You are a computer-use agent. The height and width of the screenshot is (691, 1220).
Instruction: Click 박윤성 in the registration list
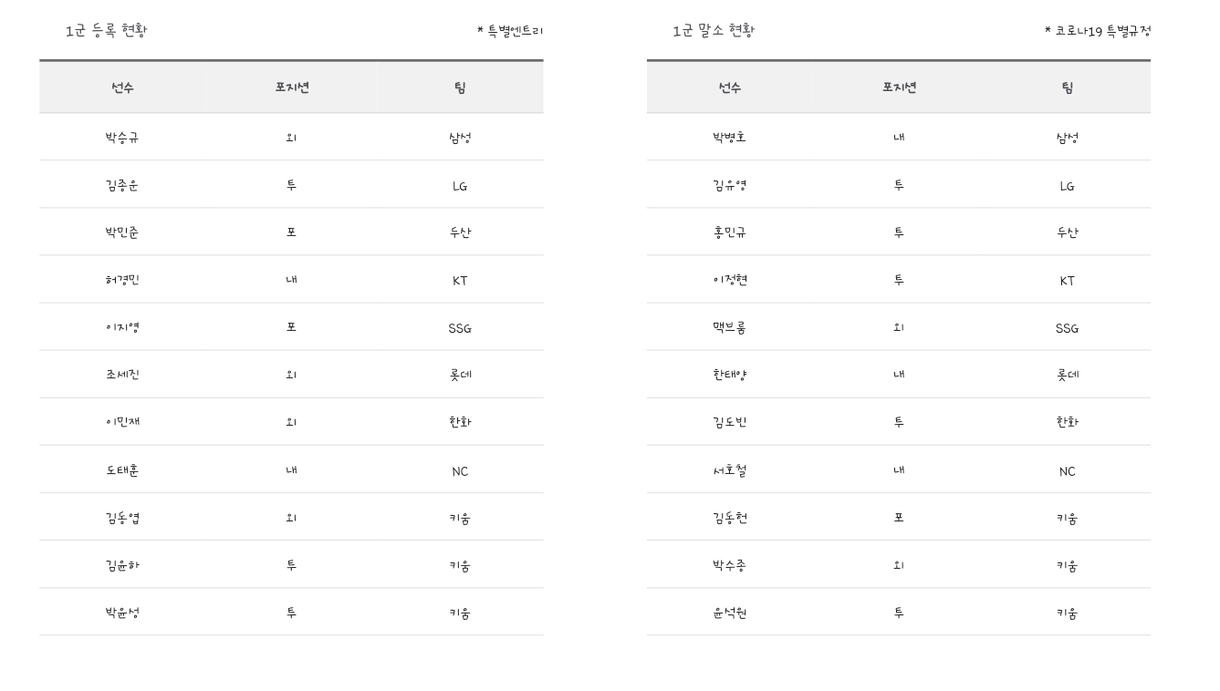point(122,613)
